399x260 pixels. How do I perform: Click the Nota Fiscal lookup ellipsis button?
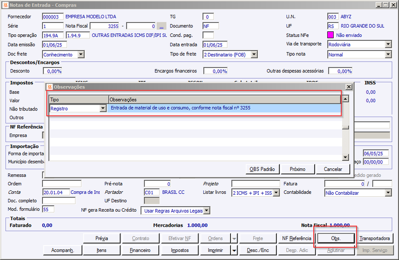[x=161, y=26]
